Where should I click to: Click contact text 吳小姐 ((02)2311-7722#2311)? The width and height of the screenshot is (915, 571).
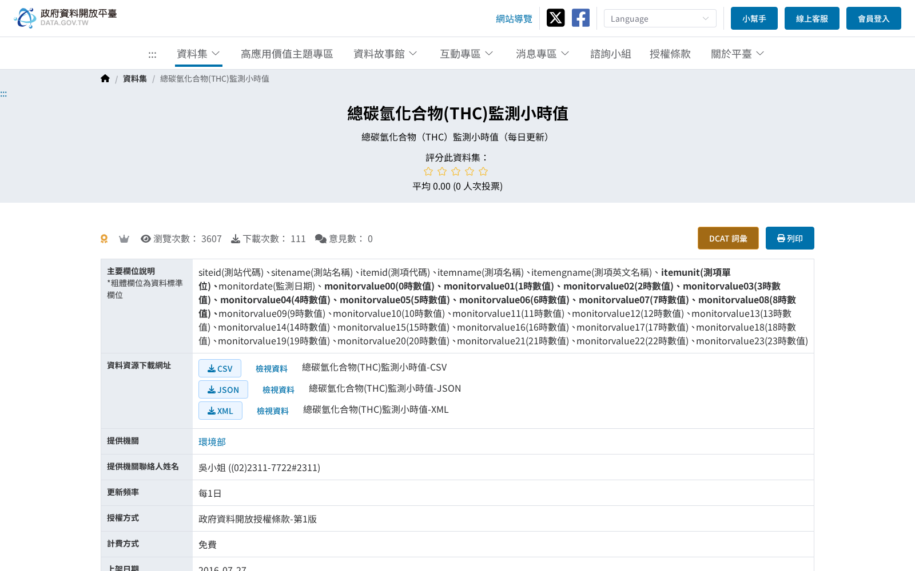click(259, 468)
